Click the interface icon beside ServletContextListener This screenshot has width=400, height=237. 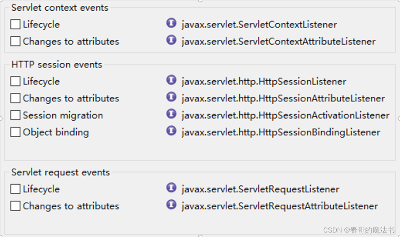[x=171, y=23]
